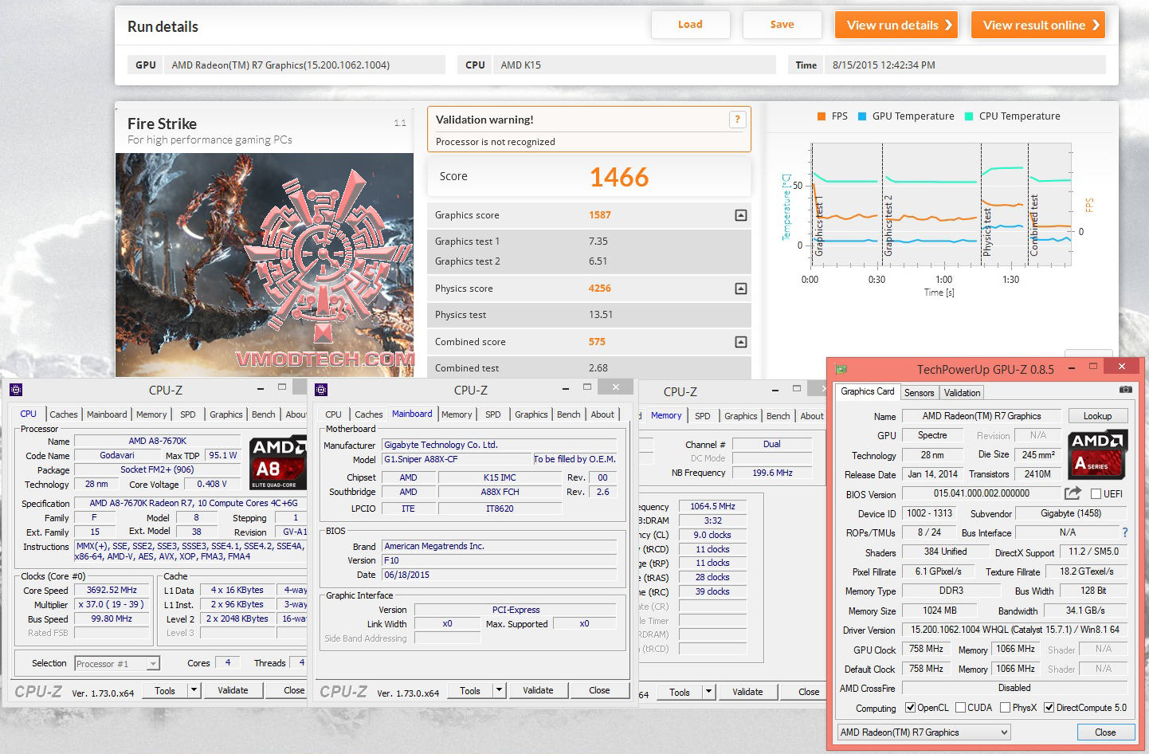Minimize the TechPowerUp GPU-Z window

1073,367
